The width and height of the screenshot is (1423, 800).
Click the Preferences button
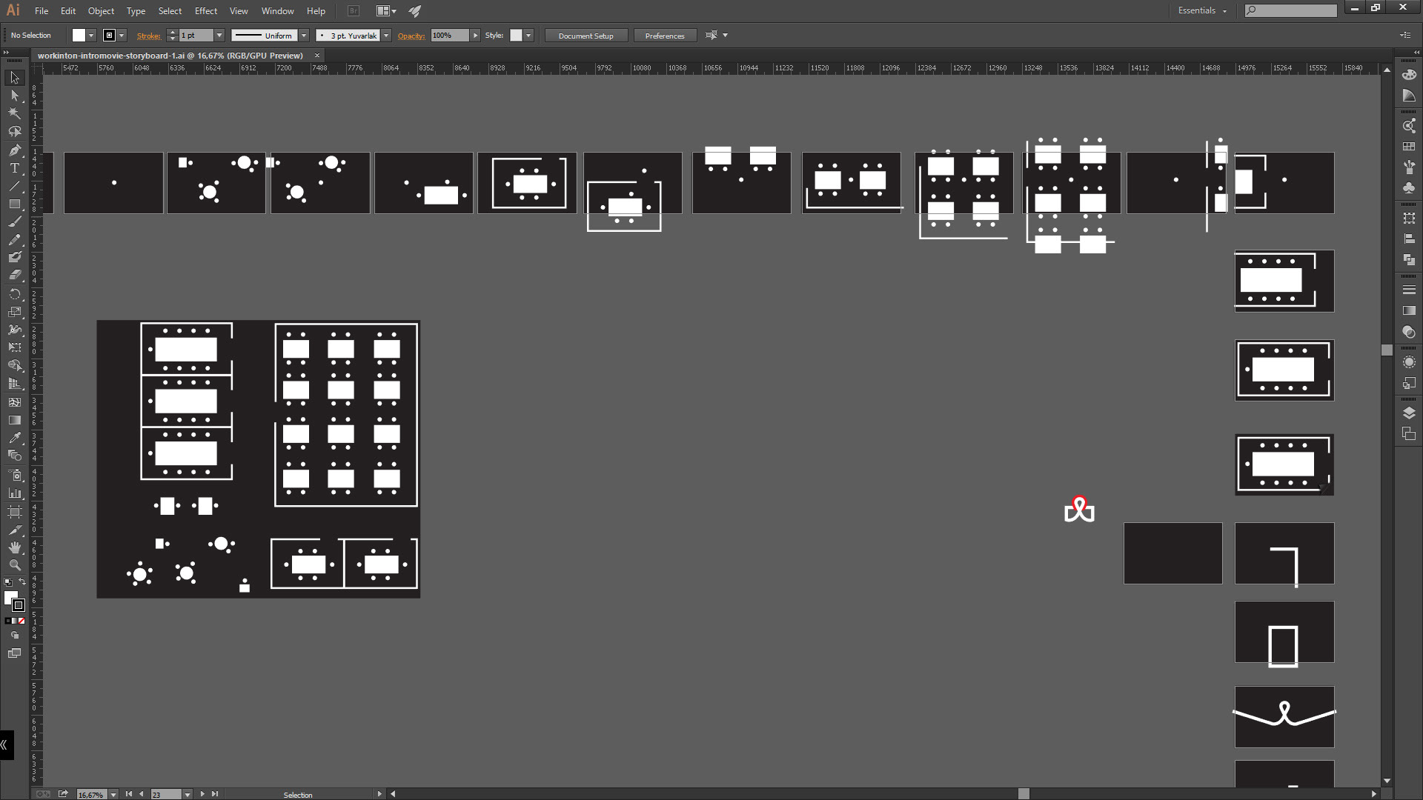(x=664, y=36)
